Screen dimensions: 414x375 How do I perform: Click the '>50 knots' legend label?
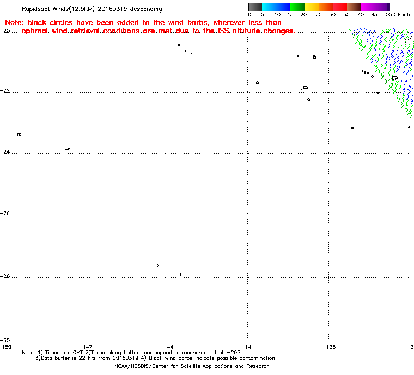(x=398, y=15)
